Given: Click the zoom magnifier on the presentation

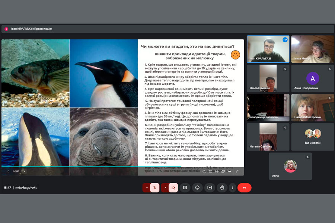Looking at the screenshot, I should pyautogui.click(x=204, y=171).
